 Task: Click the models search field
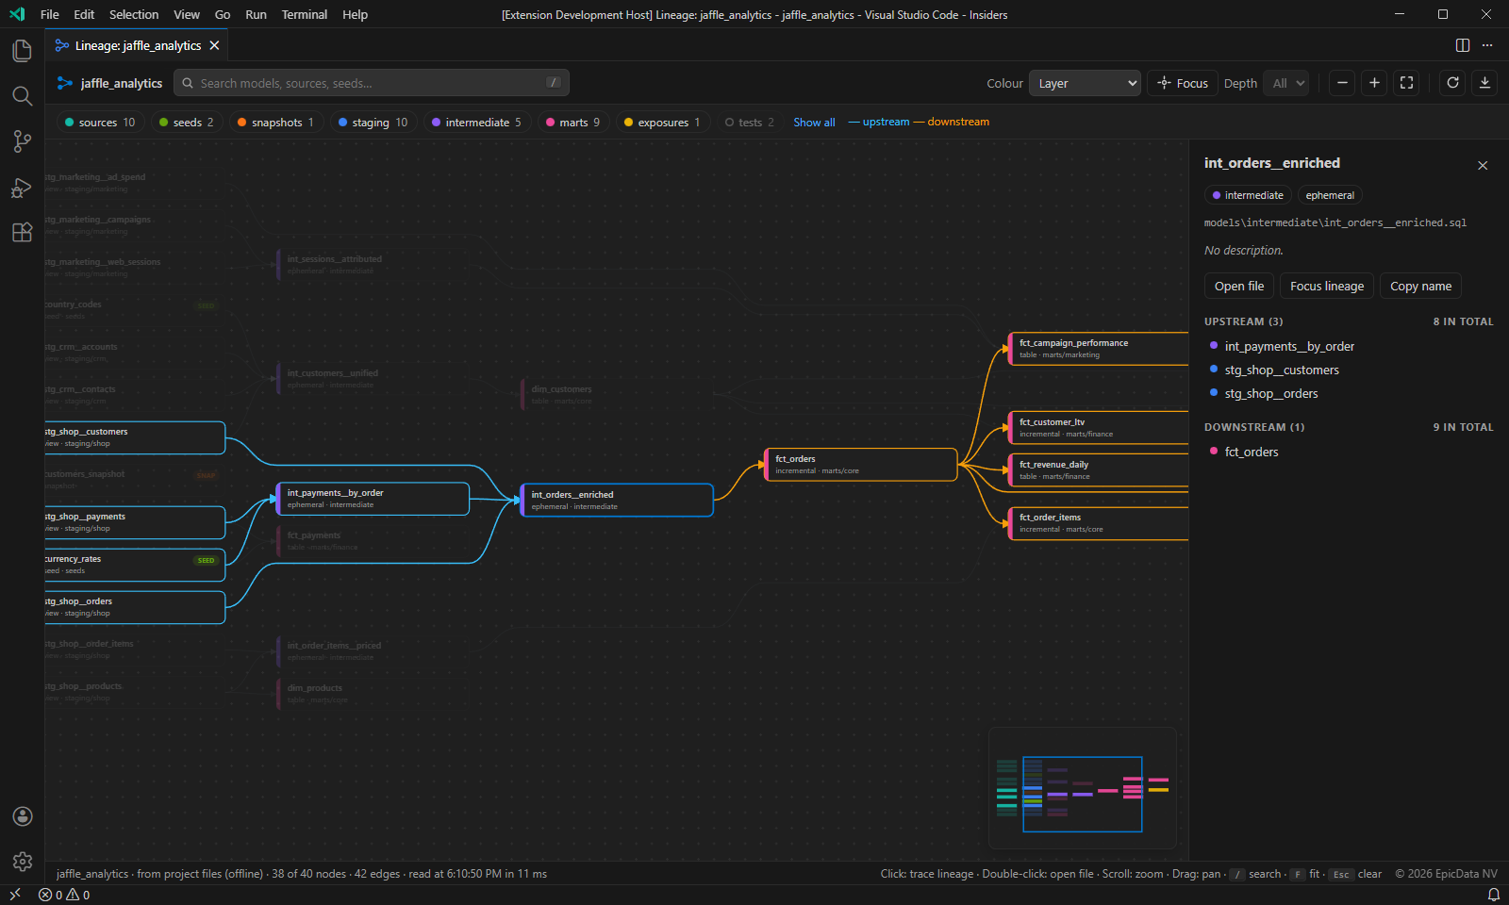pyautogui.click(x=372, y=83)
